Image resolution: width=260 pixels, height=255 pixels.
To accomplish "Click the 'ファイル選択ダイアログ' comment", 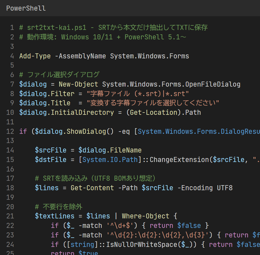I will [63, 75].
